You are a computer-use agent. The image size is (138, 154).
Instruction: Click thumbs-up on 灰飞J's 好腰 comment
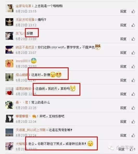point(133,39)
